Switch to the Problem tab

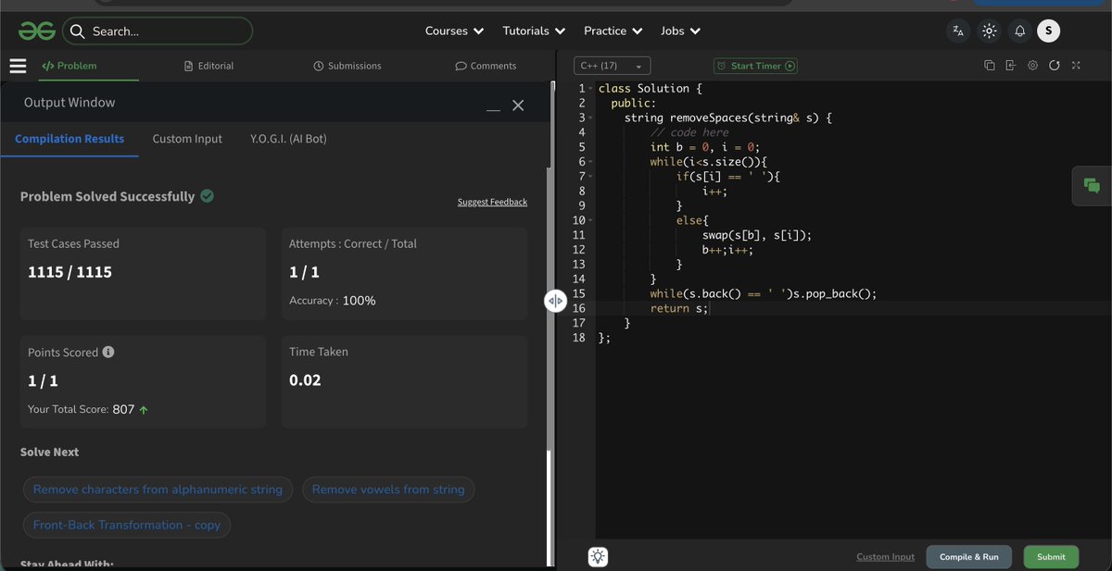[69, 66]
